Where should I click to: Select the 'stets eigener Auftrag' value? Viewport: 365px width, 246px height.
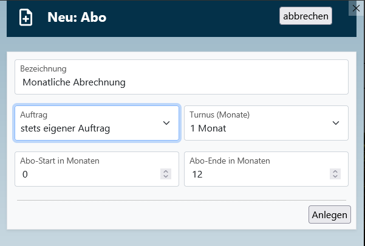tap(66, 128)
